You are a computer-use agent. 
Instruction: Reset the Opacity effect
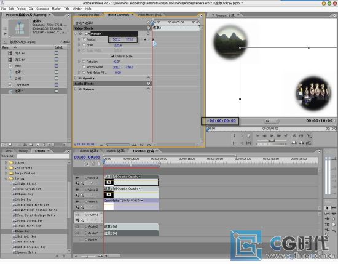pos(148,78)
